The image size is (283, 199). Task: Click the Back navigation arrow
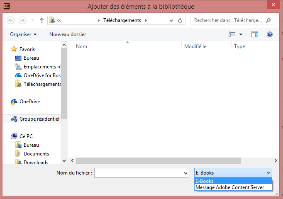(11, 20)
